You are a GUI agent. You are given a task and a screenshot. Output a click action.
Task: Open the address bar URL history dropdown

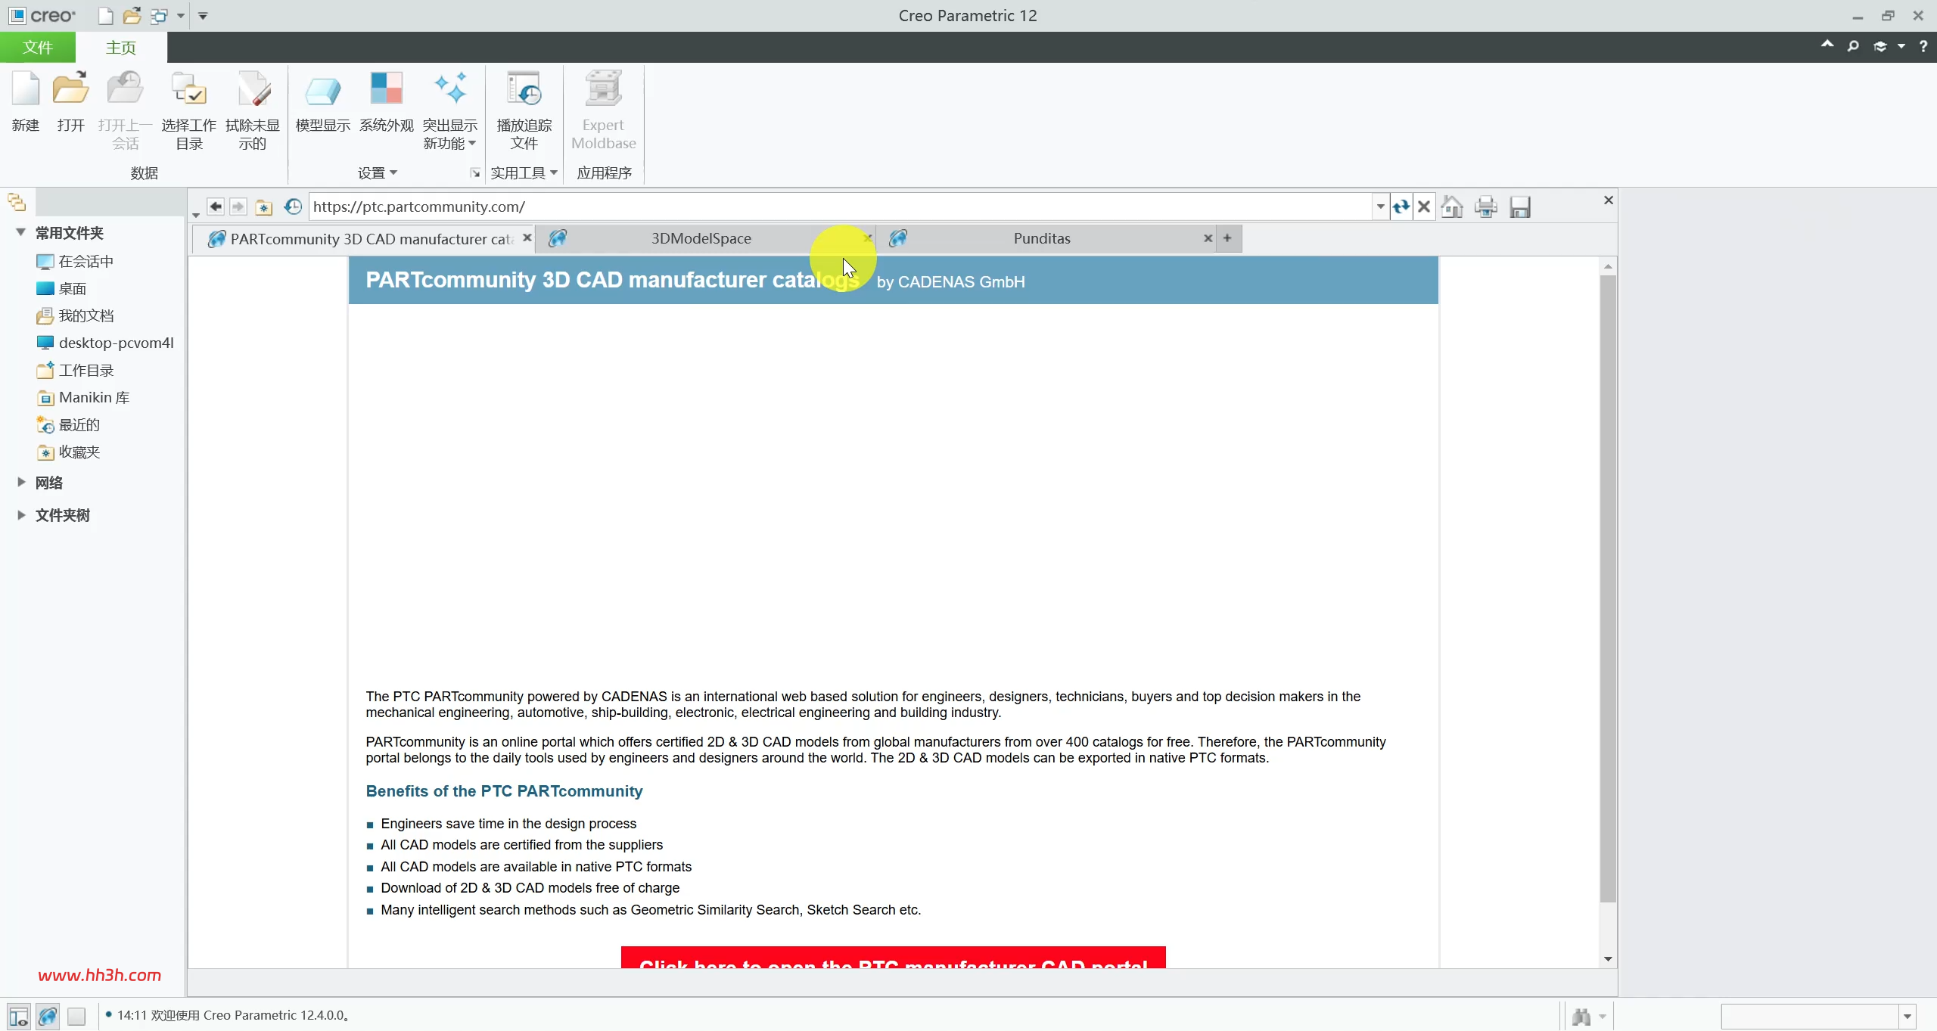pos(1380,207)
